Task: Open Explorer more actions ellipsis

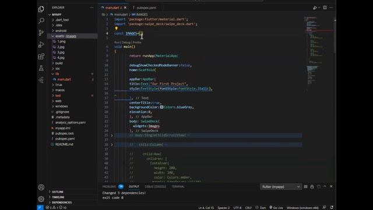Action: point(92,8)
